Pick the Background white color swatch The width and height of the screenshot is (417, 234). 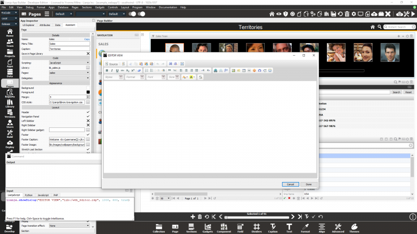[x=88, y=87]
